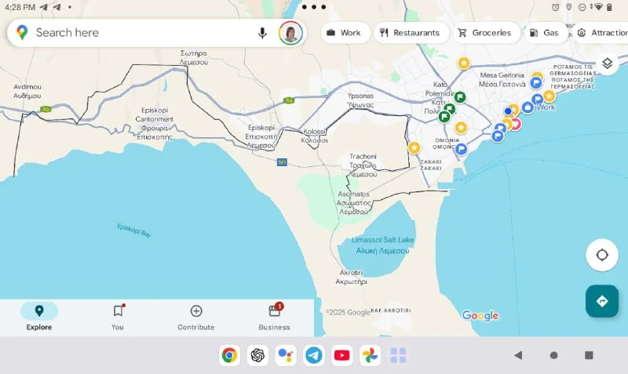Center map on my location

[x=602, y=256]
